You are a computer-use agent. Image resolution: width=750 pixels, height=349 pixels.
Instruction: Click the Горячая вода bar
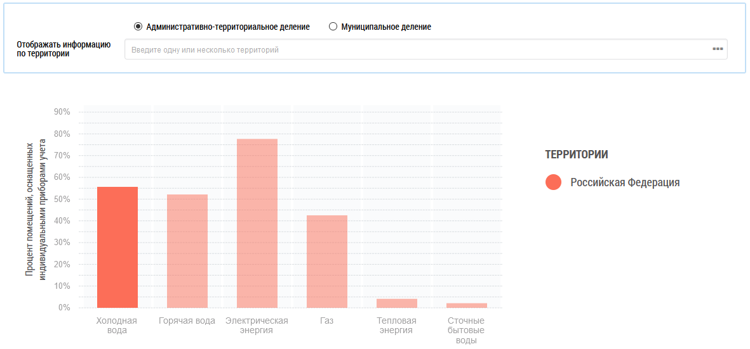pos(187,251)
